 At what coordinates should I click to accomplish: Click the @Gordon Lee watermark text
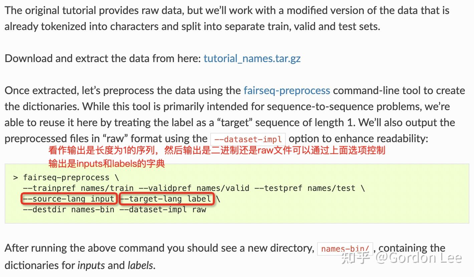(420, 258)
